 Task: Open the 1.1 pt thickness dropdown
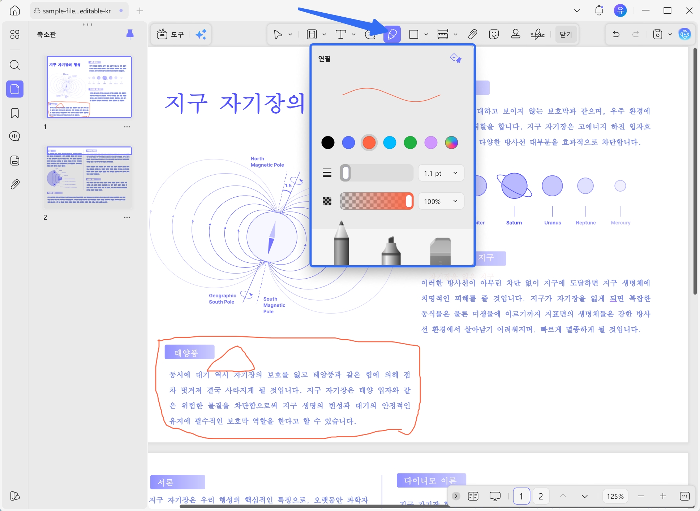441,173
